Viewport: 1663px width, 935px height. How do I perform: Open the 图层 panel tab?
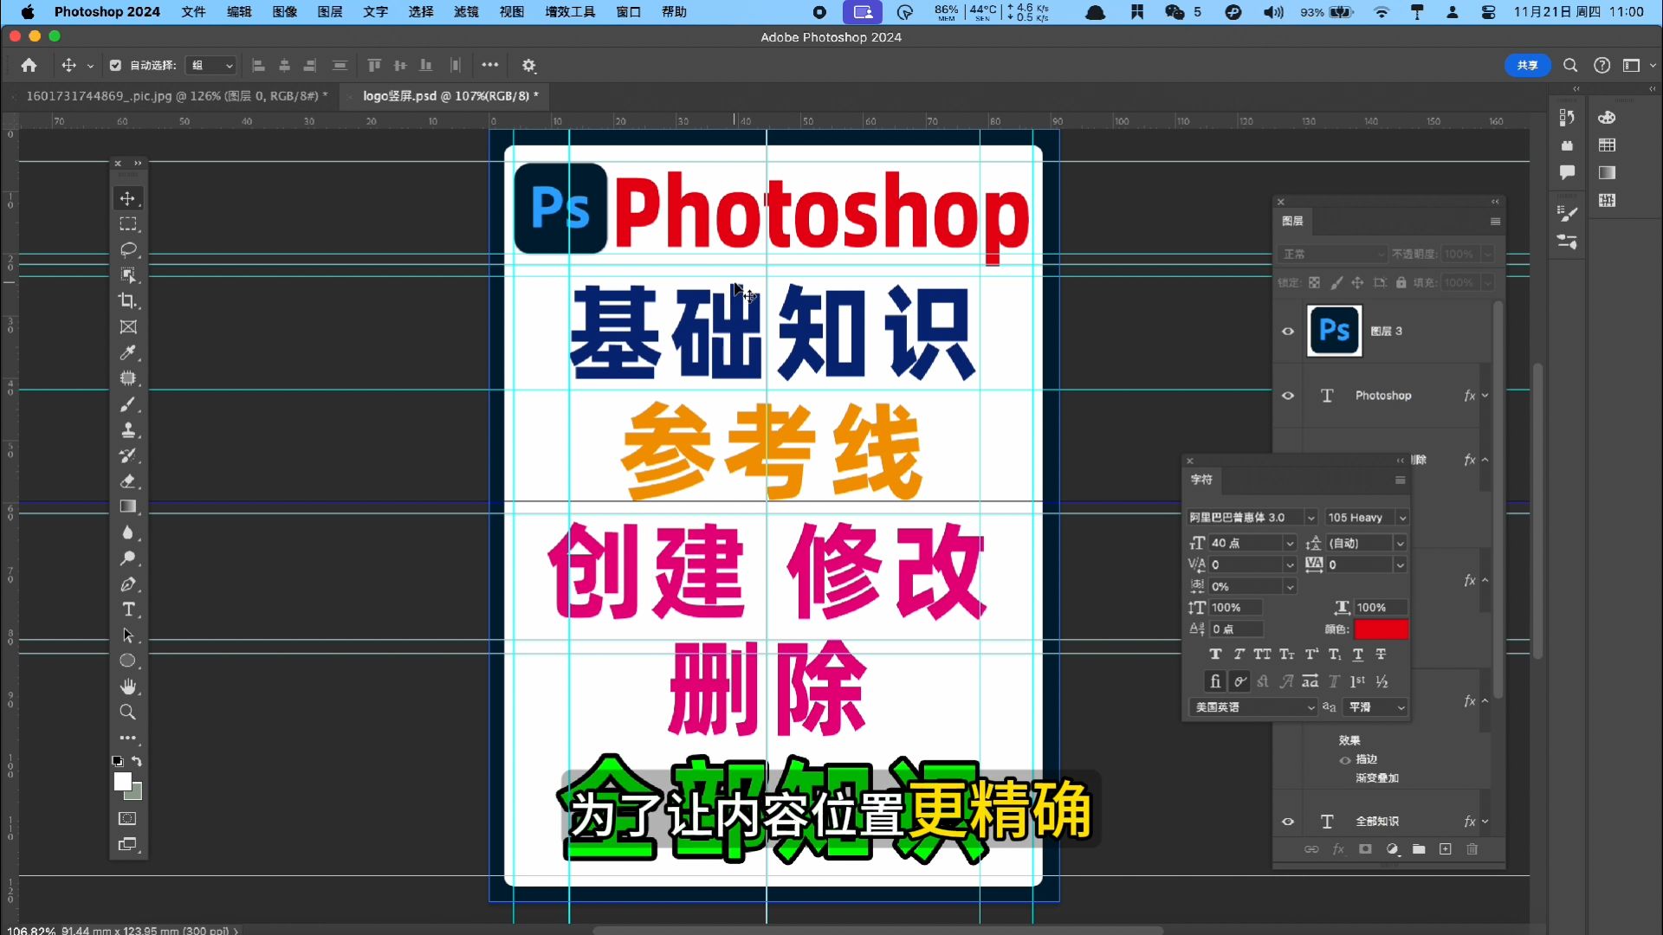1292,222
